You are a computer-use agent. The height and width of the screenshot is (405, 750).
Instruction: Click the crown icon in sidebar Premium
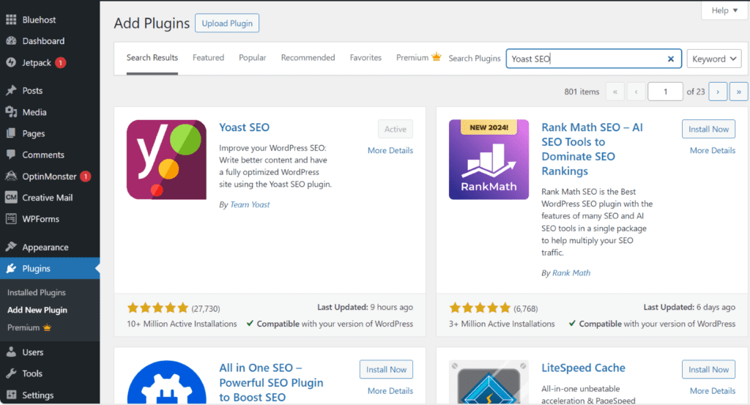click(x=47, y=327)
